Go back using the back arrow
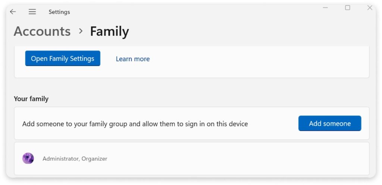 point(13,12)
